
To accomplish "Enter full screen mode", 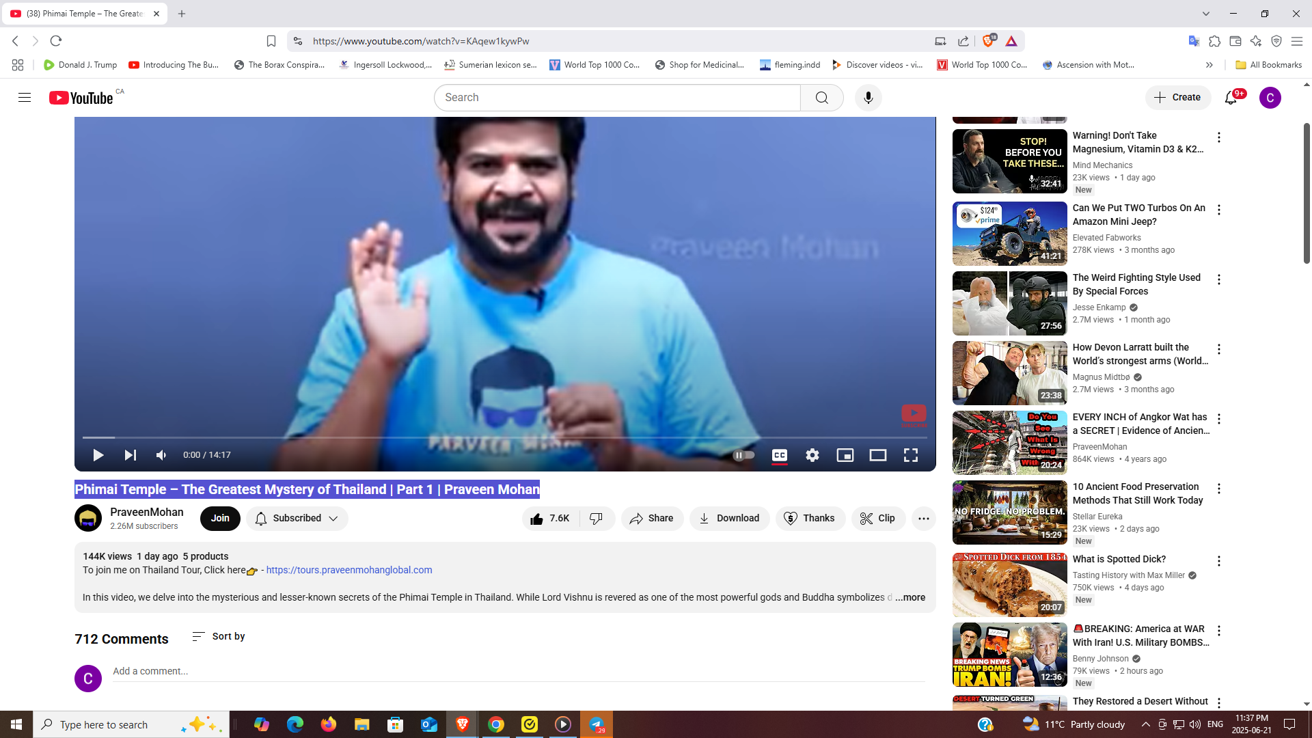I will tap(910, 455).
